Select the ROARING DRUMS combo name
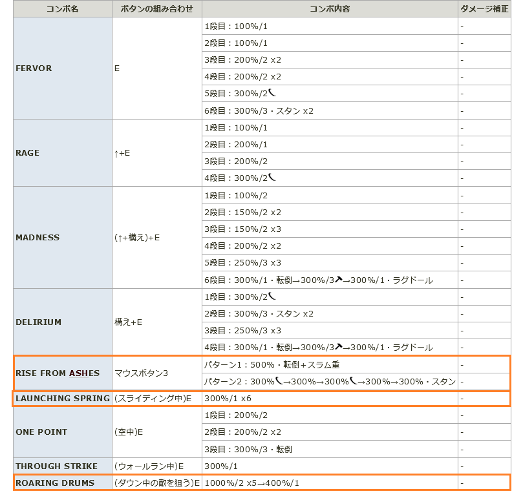523x491 pixels. point(55,483)
